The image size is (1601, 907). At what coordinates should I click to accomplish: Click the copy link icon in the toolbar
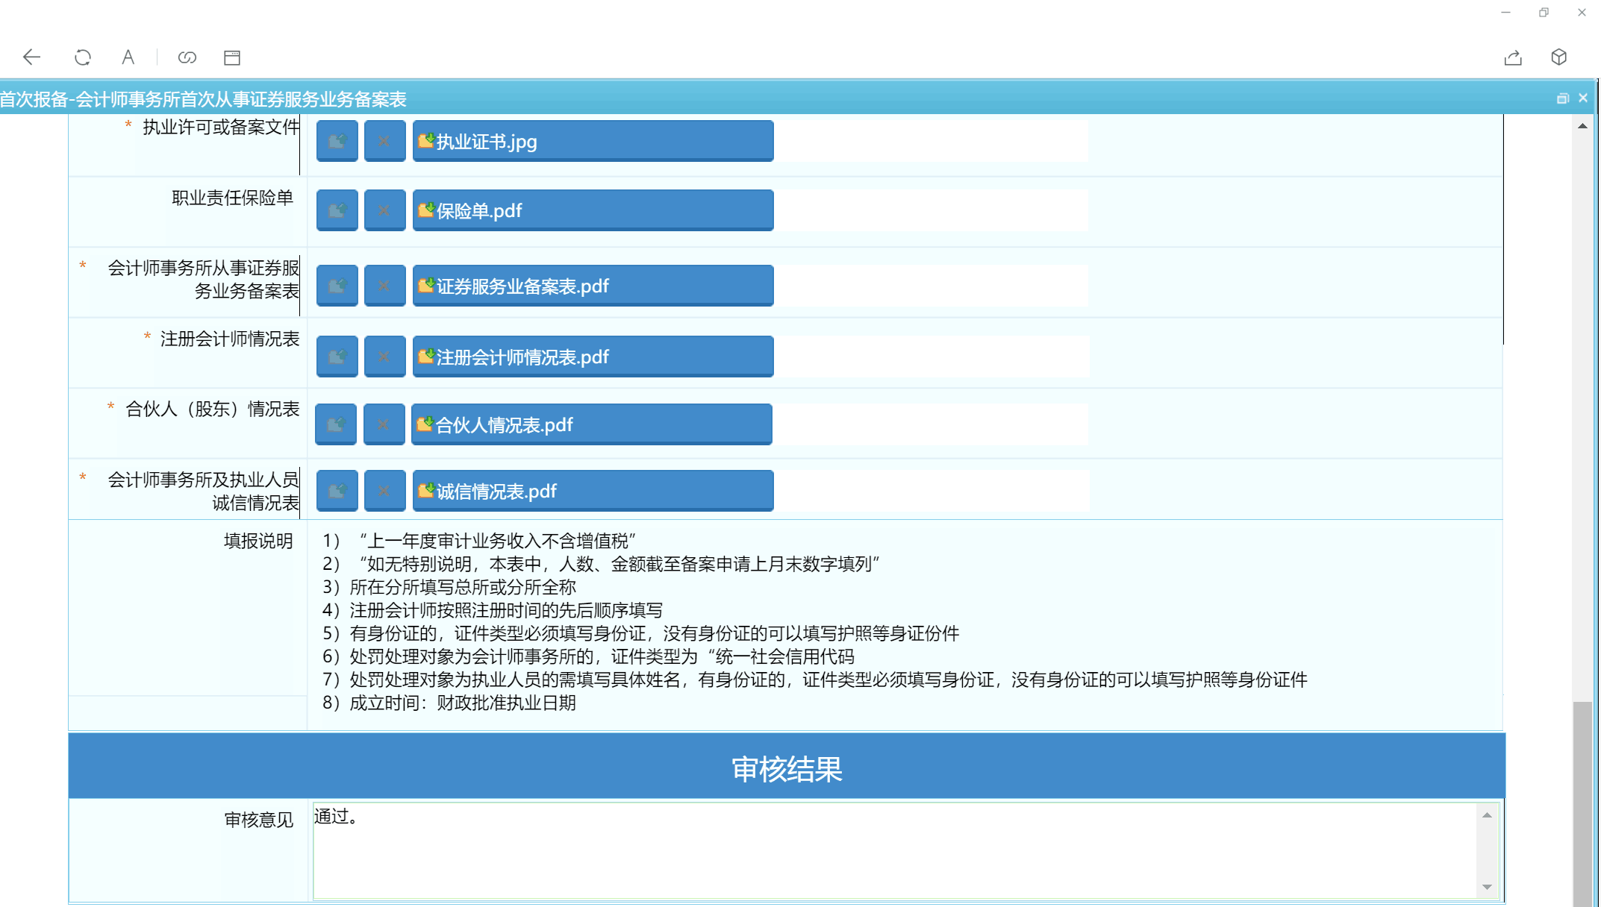click(187, 57)
